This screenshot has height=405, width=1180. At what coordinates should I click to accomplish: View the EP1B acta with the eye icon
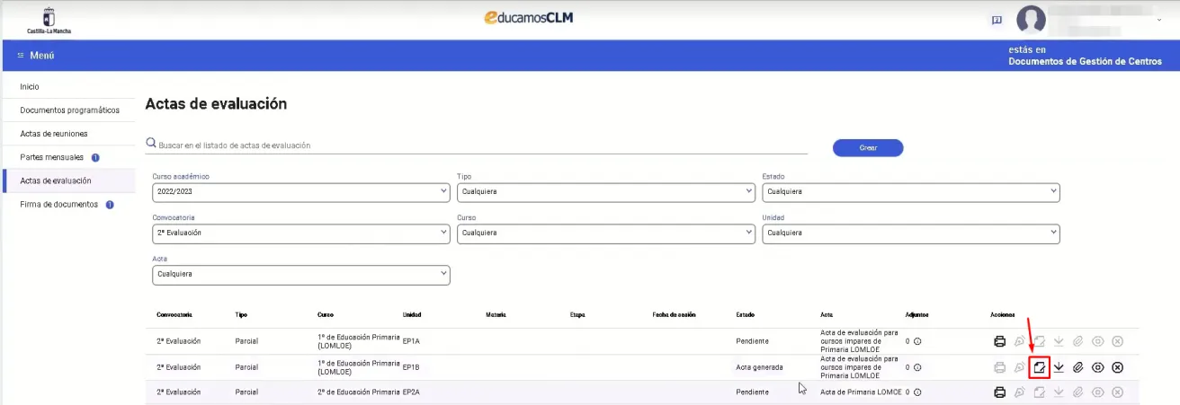click(x=1097, y=367)
